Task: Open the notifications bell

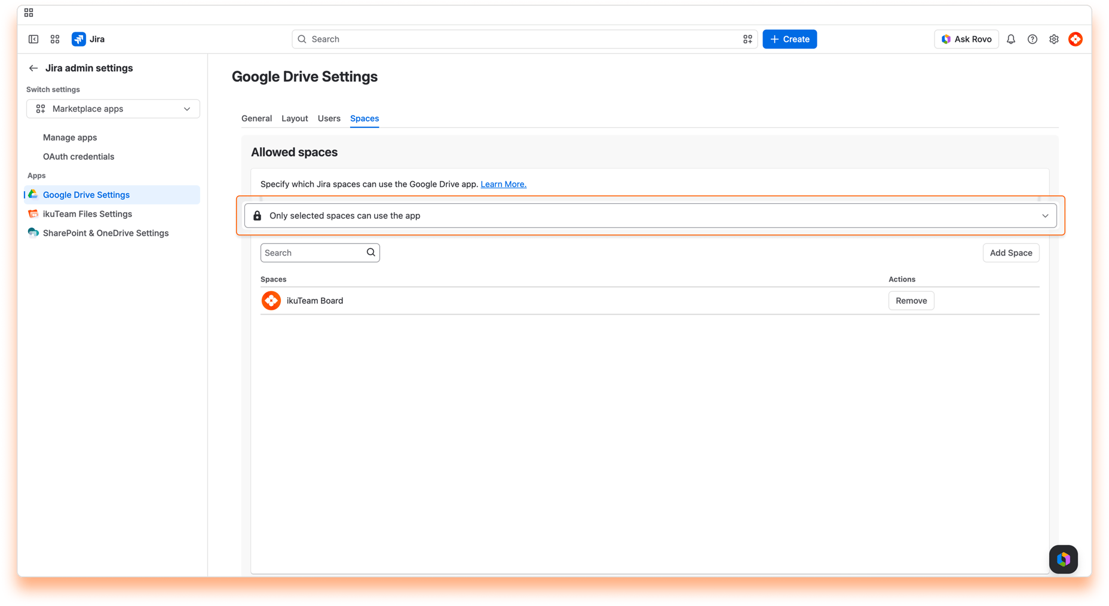Action: [1011, 39]
